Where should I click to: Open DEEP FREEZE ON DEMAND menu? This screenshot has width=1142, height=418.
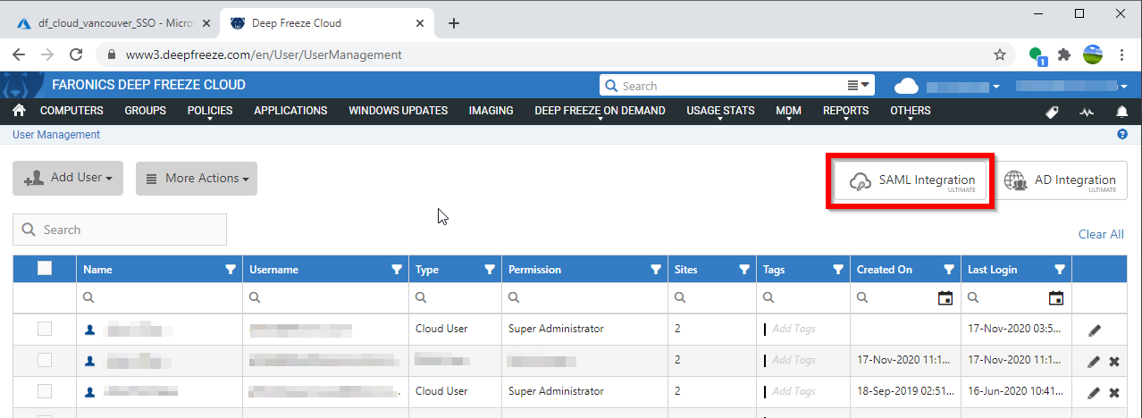600,112
